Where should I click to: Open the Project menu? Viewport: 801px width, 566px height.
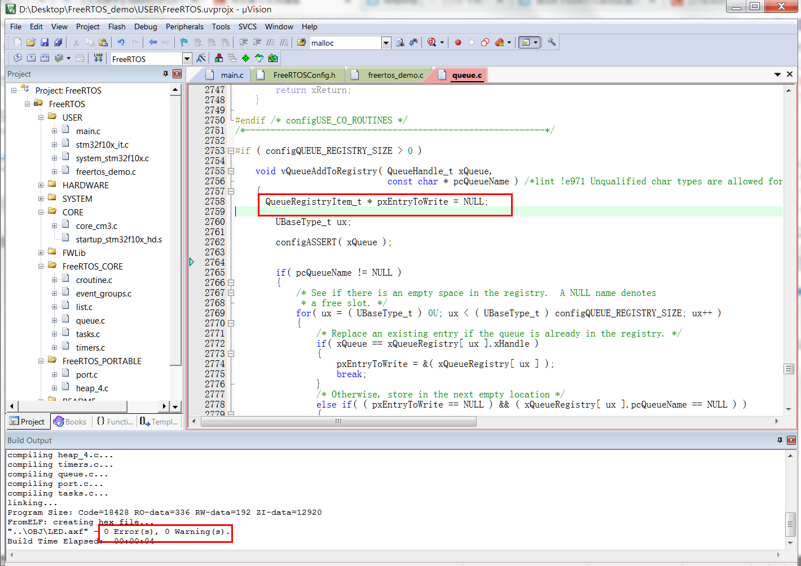tap(87, 26)
